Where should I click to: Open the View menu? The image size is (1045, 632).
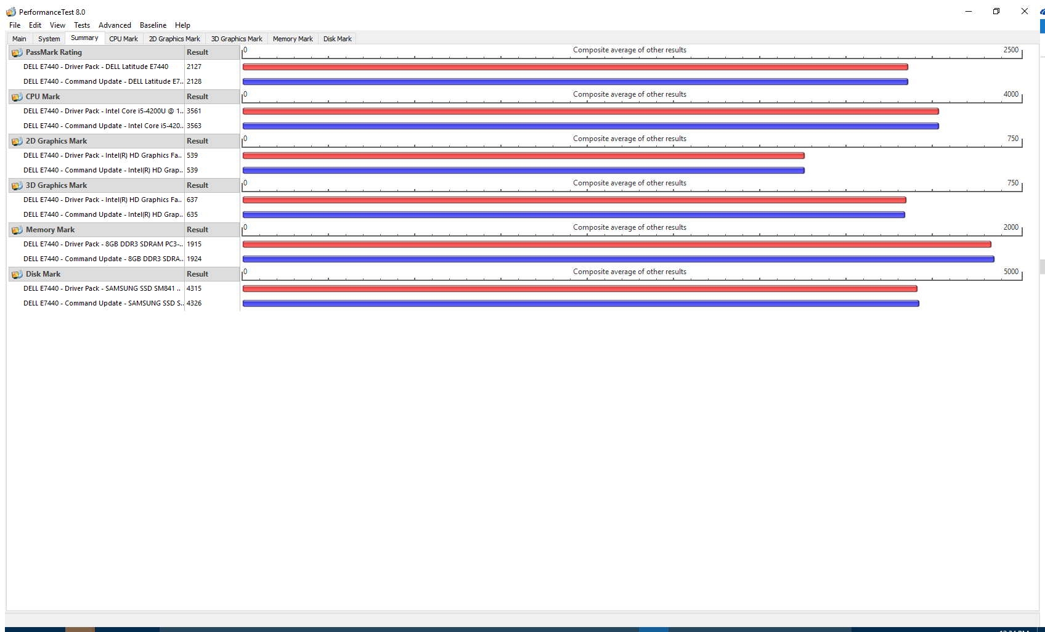click(x=57, y=25)
